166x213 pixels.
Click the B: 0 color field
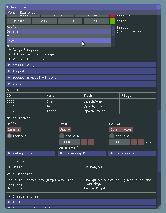pos(70,21)
